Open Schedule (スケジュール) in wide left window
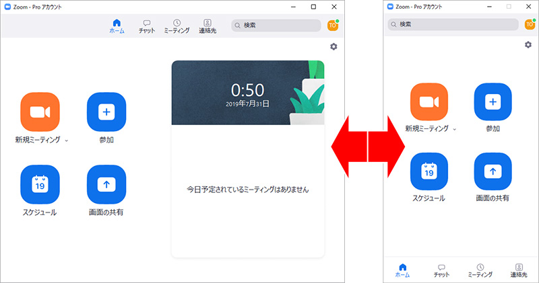 point(40,184)
